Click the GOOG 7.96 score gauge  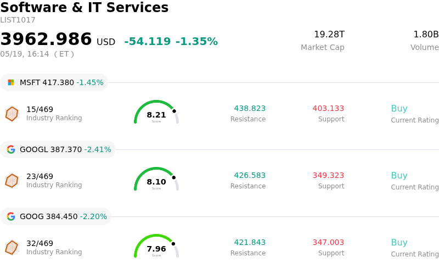(x=156, y=246)
